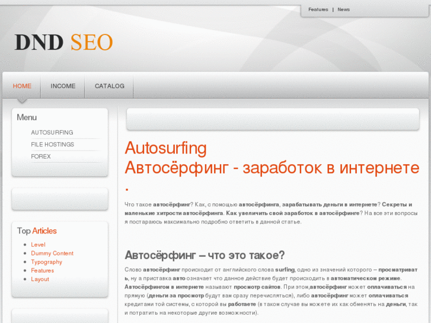The image size is (431, 323).
Task: Click the DND SEO site logo
Action: tap(64, 42)
